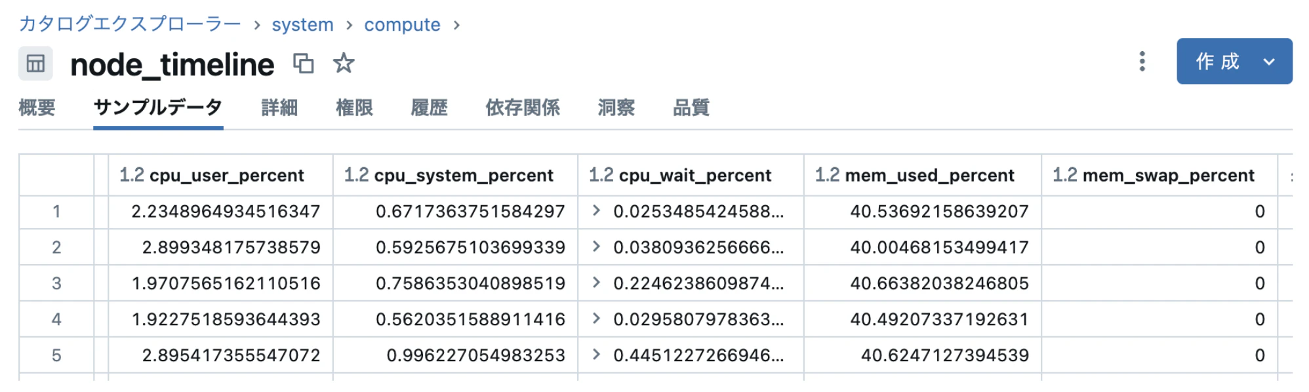Viewport: 1309px width, 392px height.
Task: Open the system breadcrumb link
Action: tap(302, 25)
